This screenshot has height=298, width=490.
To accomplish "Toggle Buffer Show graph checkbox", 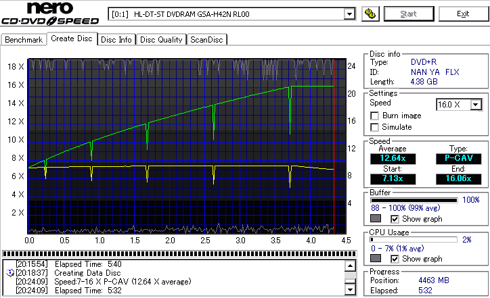I will 395,219.
